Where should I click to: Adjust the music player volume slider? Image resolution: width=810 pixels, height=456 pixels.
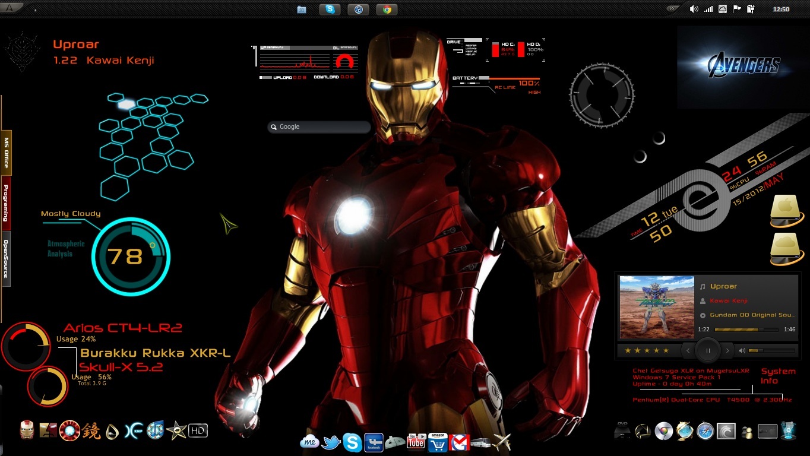[772, 350]
